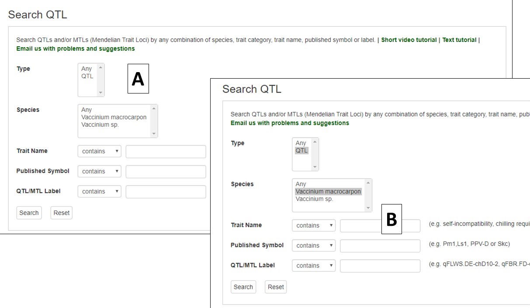Open Short video tutorial link in panel A
This screenshot has height=308, width=530.
click(x=409, y=40)
